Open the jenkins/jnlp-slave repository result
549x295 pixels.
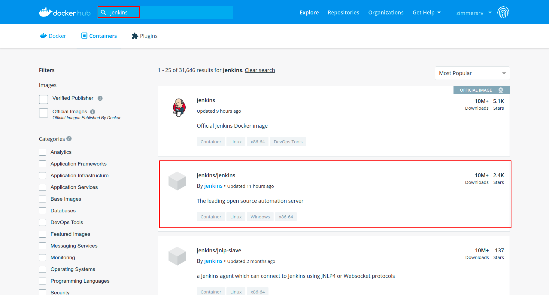coord(219,251)
